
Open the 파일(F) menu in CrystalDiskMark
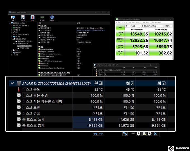(x=118, y=22)
